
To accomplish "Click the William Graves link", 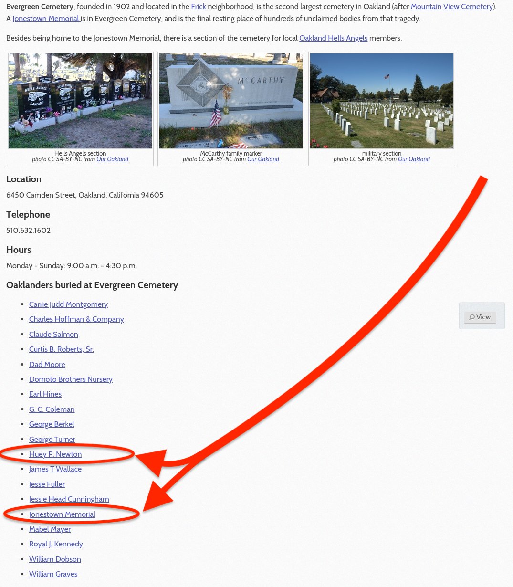I will coord(53,574).
